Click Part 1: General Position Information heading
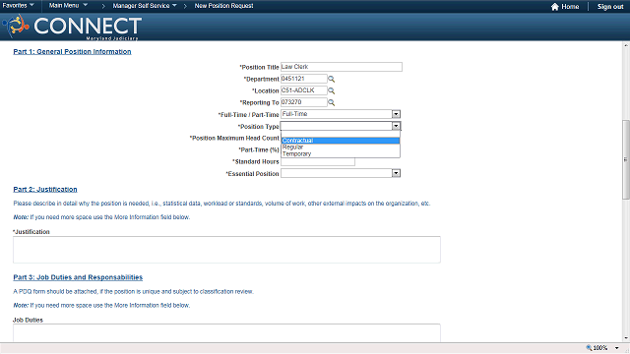This screenshot has height=354, width=630. point(72,52)
